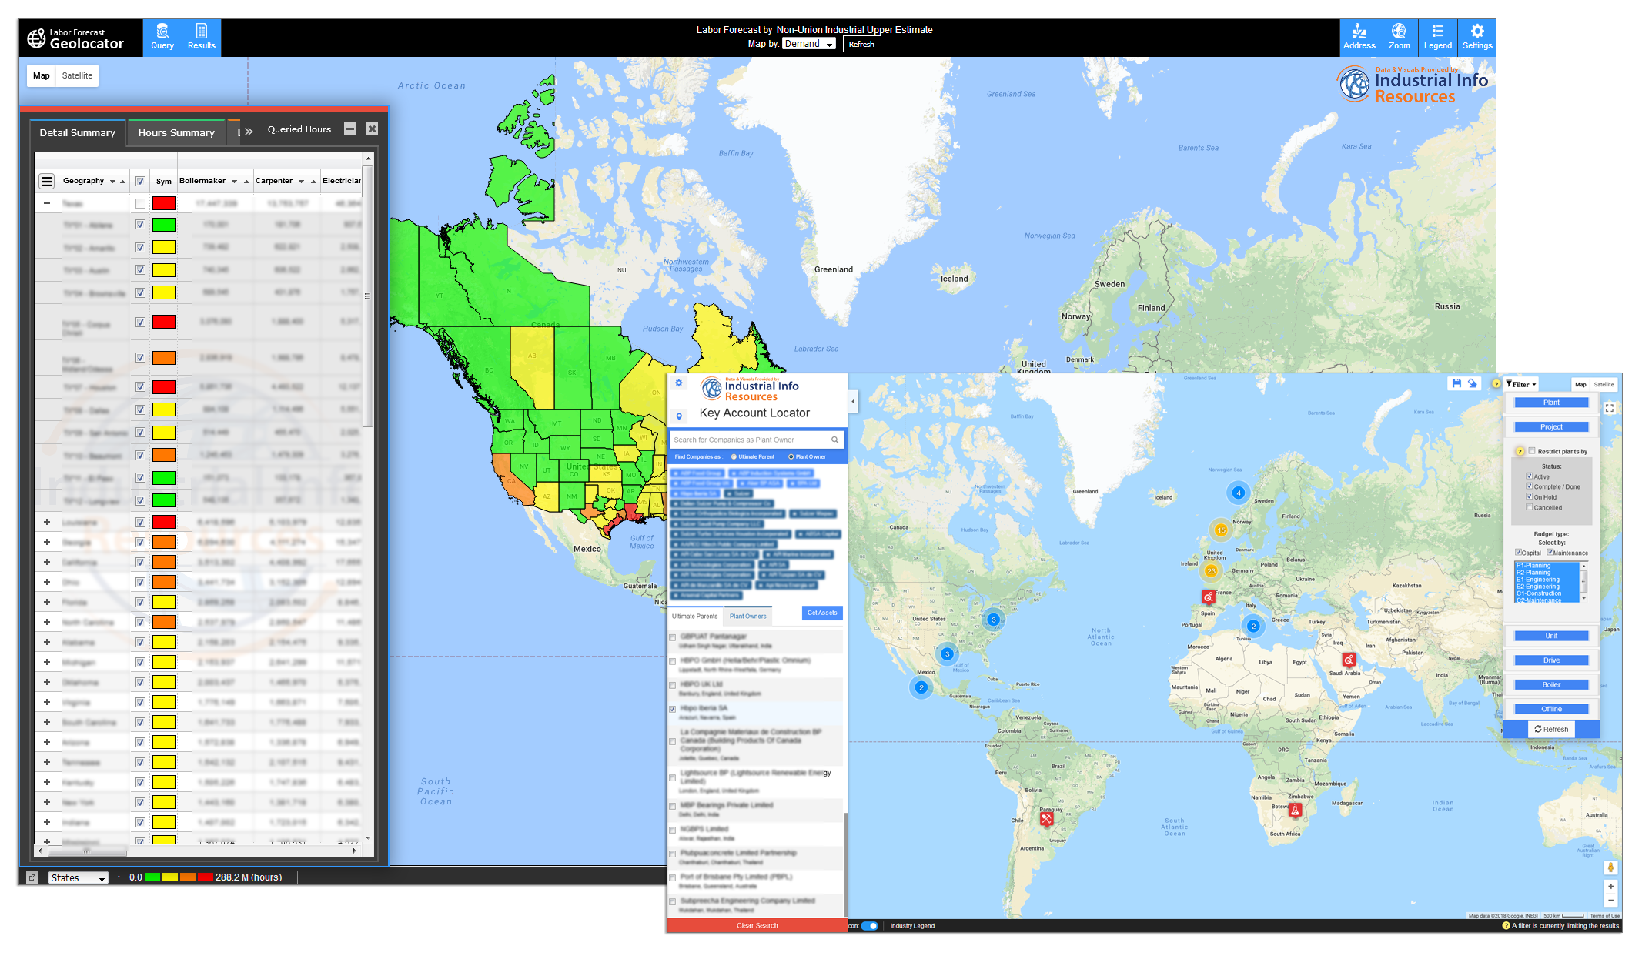
Task: Check the Restrict plants by option
Action: point(1530,452)
